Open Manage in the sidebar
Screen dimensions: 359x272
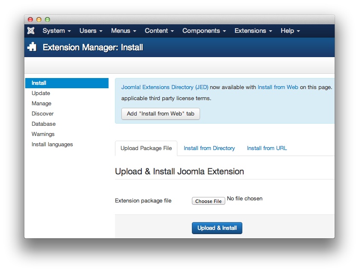41,104
